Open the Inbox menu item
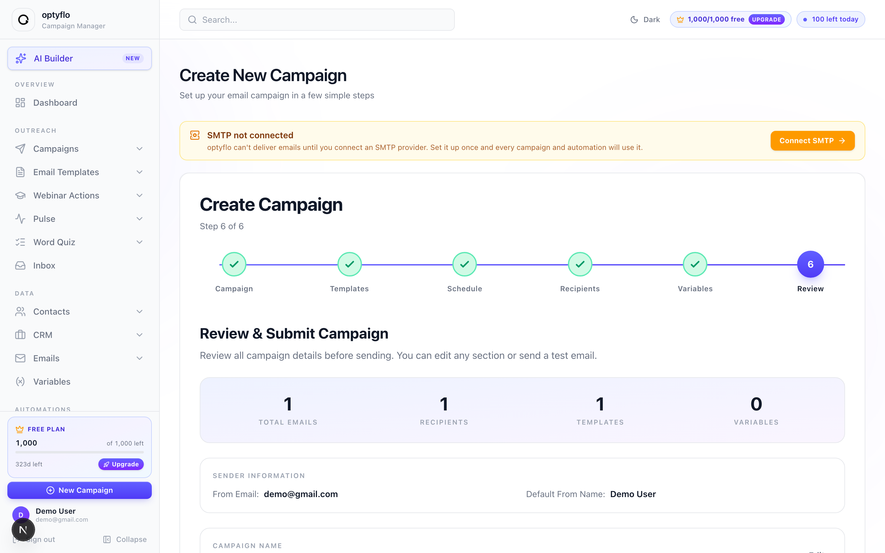This screenshot has height=553, width=885. click(79, 265)
